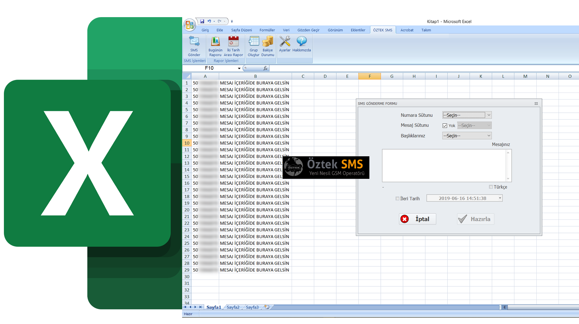Click inside the Mesajınız text box
This screenshot has height=324, width=579.
(444, 166)
